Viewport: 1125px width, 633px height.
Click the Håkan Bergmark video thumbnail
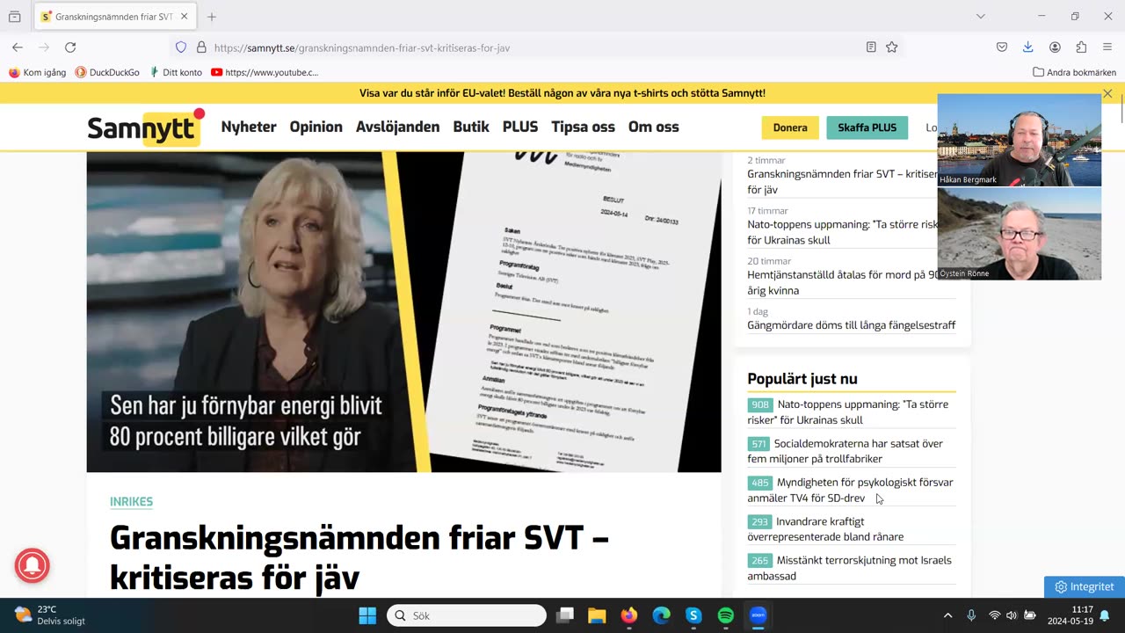[1019, 140]
